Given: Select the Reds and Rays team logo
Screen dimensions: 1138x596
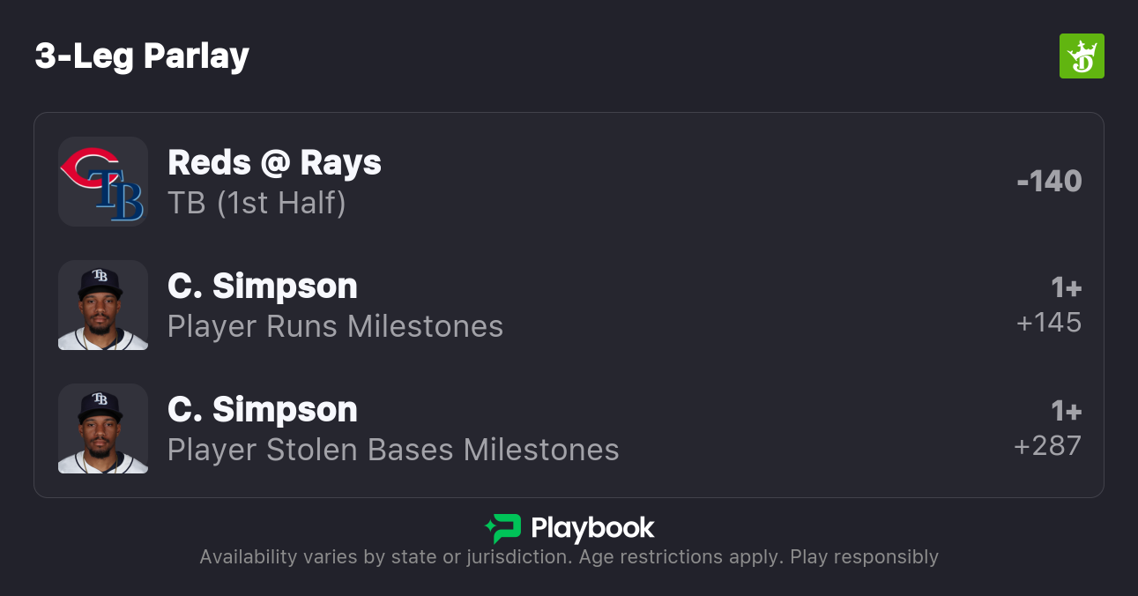Looking at the screenshot, I should [x=103, y=182].
